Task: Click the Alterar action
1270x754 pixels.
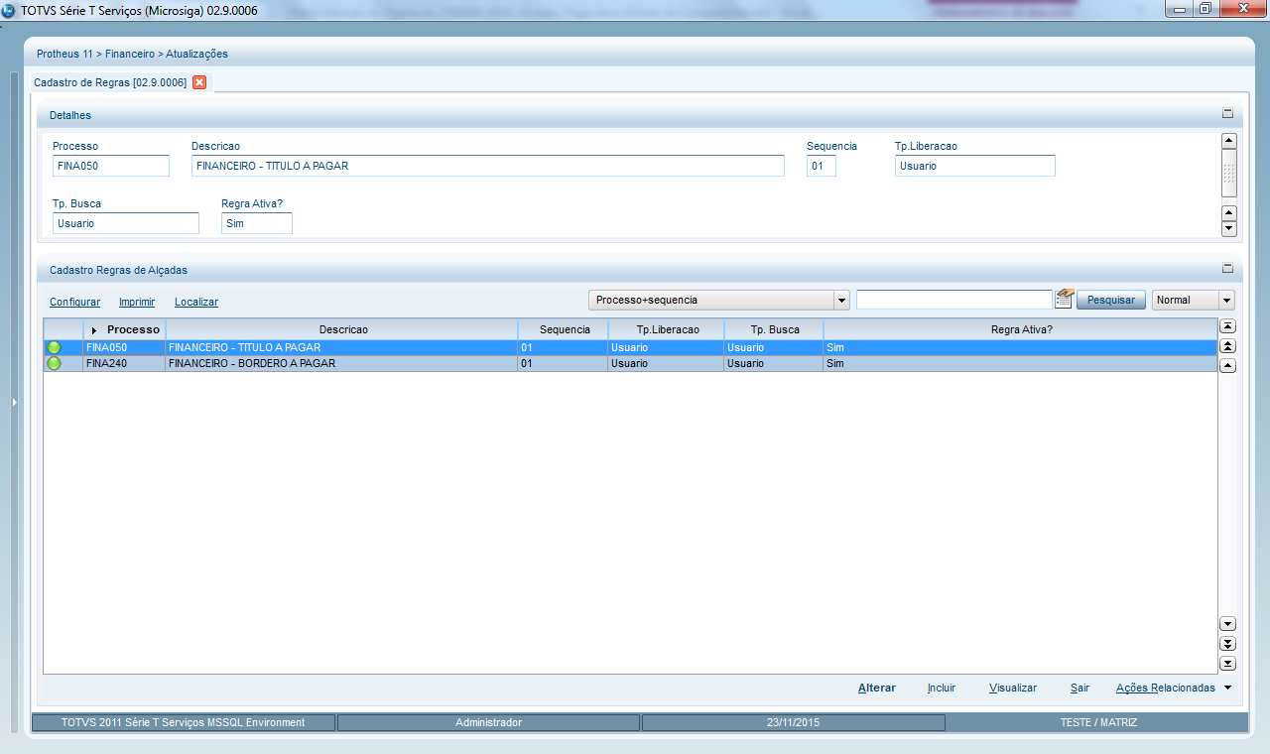Action: [x=876, y=688]
